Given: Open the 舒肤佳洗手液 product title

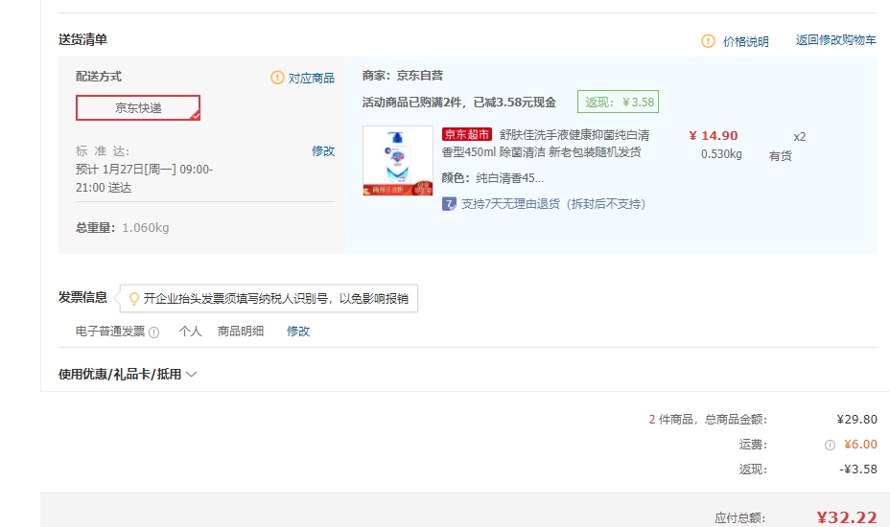Looking at the screenshot, I should coord(546,144).
